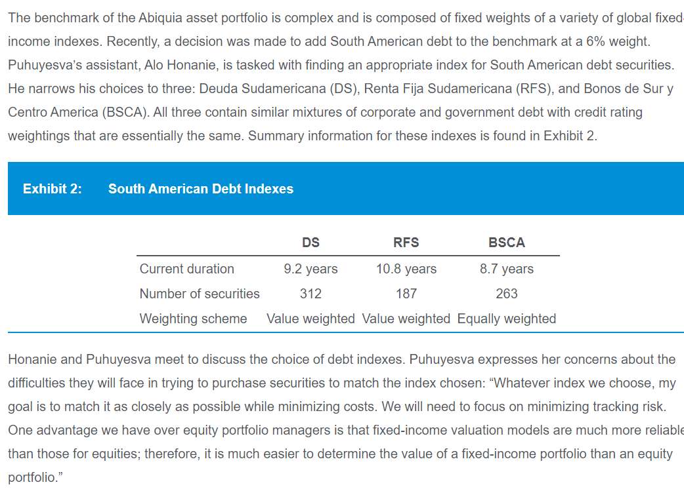Click the Exhibit 2 header label

tap(53, 189)
